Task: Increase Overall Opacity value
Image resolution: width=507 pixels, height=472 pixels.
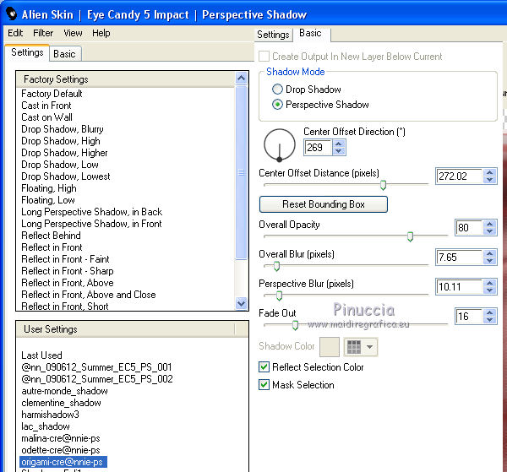Action: 489,224
